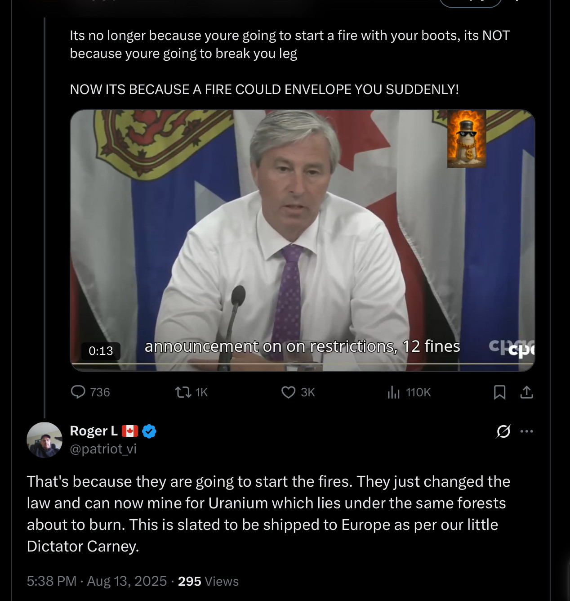Click the flaming avatar watermark in the video
The height and width of the screenshot is (601, 570).
coord(467,139)
